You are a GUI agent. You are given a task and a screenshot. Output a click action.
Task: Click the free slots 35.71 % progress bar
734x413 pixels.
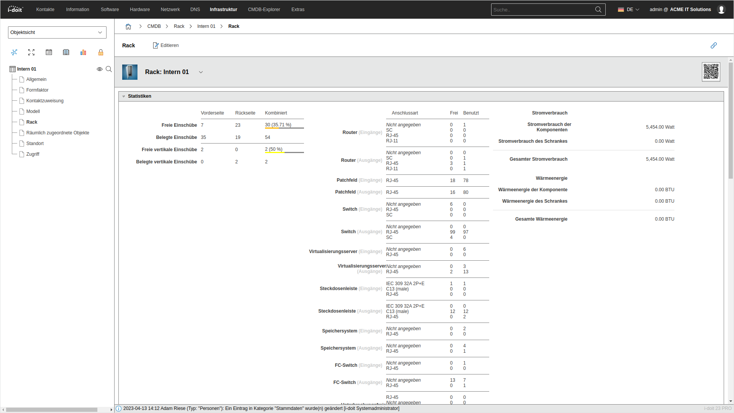tap(284, 128)
